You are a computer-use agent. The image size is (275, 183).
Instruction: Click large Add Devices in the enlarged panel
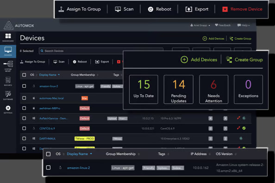199,60
